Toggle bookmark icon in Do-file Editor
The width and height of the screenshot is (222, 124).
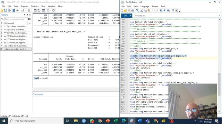tap(161, 11)
